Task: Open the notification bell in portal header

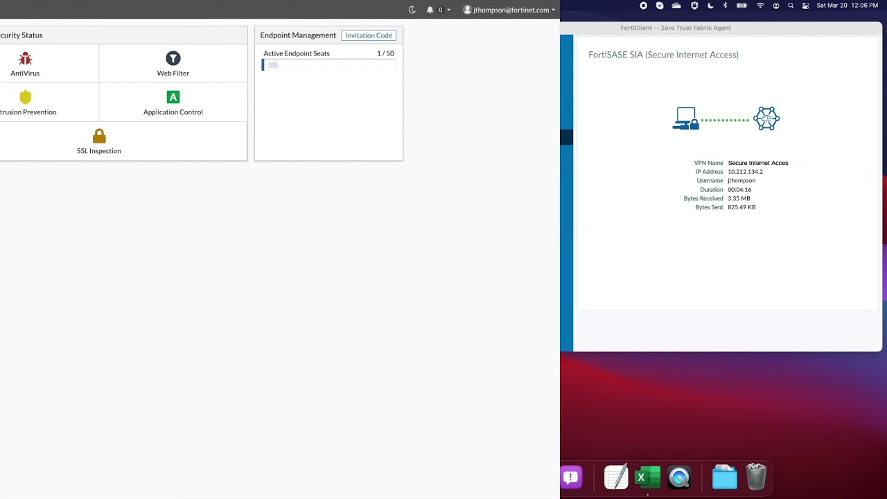Action: point(430,10)
